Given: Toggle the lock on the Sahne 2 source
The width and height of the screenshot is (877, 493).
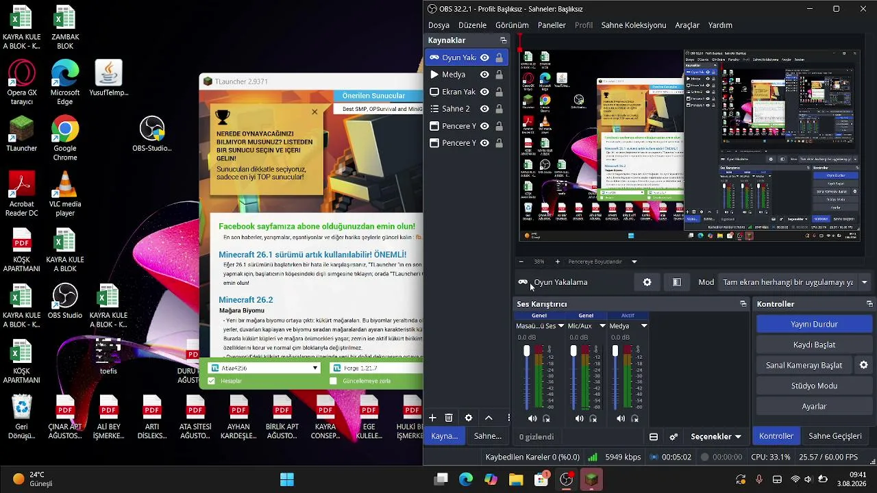Looking at the screenshot, I should click(499, 109).
